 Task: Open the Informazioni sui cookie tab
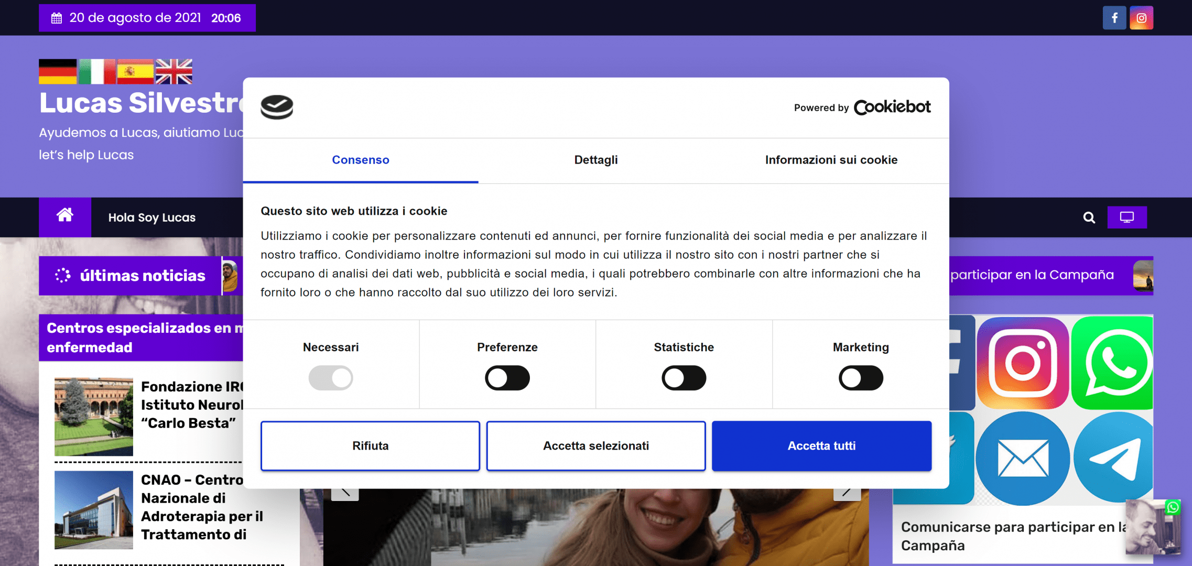[831, 160]
